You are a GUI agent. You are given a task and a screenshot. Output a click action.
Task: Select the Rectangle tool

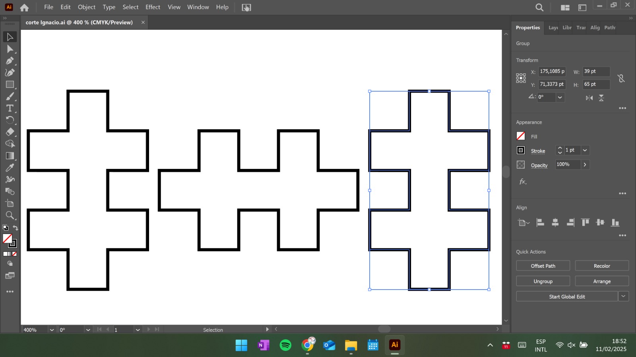click(x=10, y=84)
